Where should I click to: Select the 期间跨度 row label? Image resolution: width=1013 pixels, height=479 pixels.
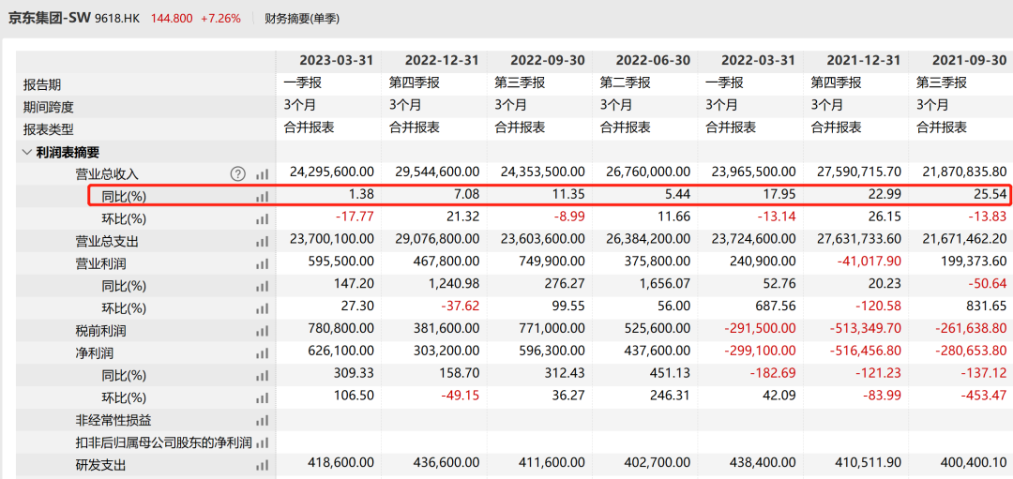click(49, 107)
